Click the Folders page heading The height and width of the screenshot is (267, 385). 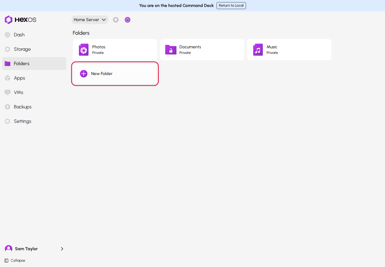tap(81, 33)
